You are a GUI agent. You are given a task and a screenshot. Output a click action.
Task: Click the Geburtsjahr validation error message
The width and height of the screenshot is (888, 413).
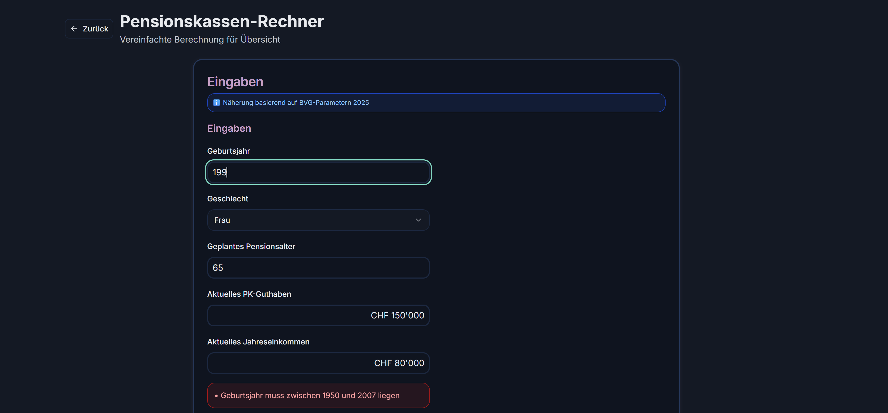click(310, 395)
